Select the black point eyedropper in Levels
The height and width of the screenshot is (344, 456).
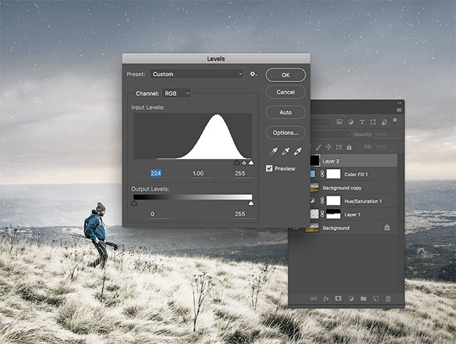274,151
